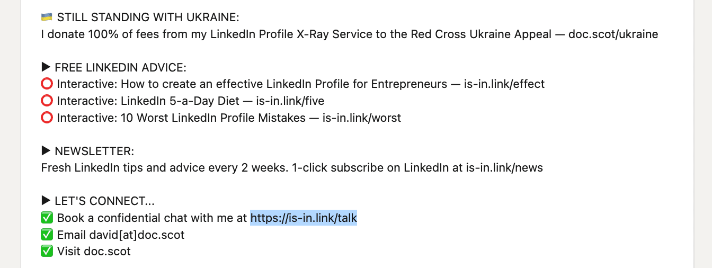Click the green checkmark beside Book a confidential chat
The width and height of the screenshot is (712, 268).
47,218
